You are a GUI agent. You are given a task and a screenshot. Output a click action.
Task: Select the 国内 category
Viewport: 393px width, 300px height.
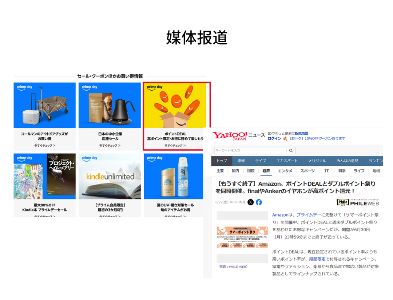coord(235,171)
